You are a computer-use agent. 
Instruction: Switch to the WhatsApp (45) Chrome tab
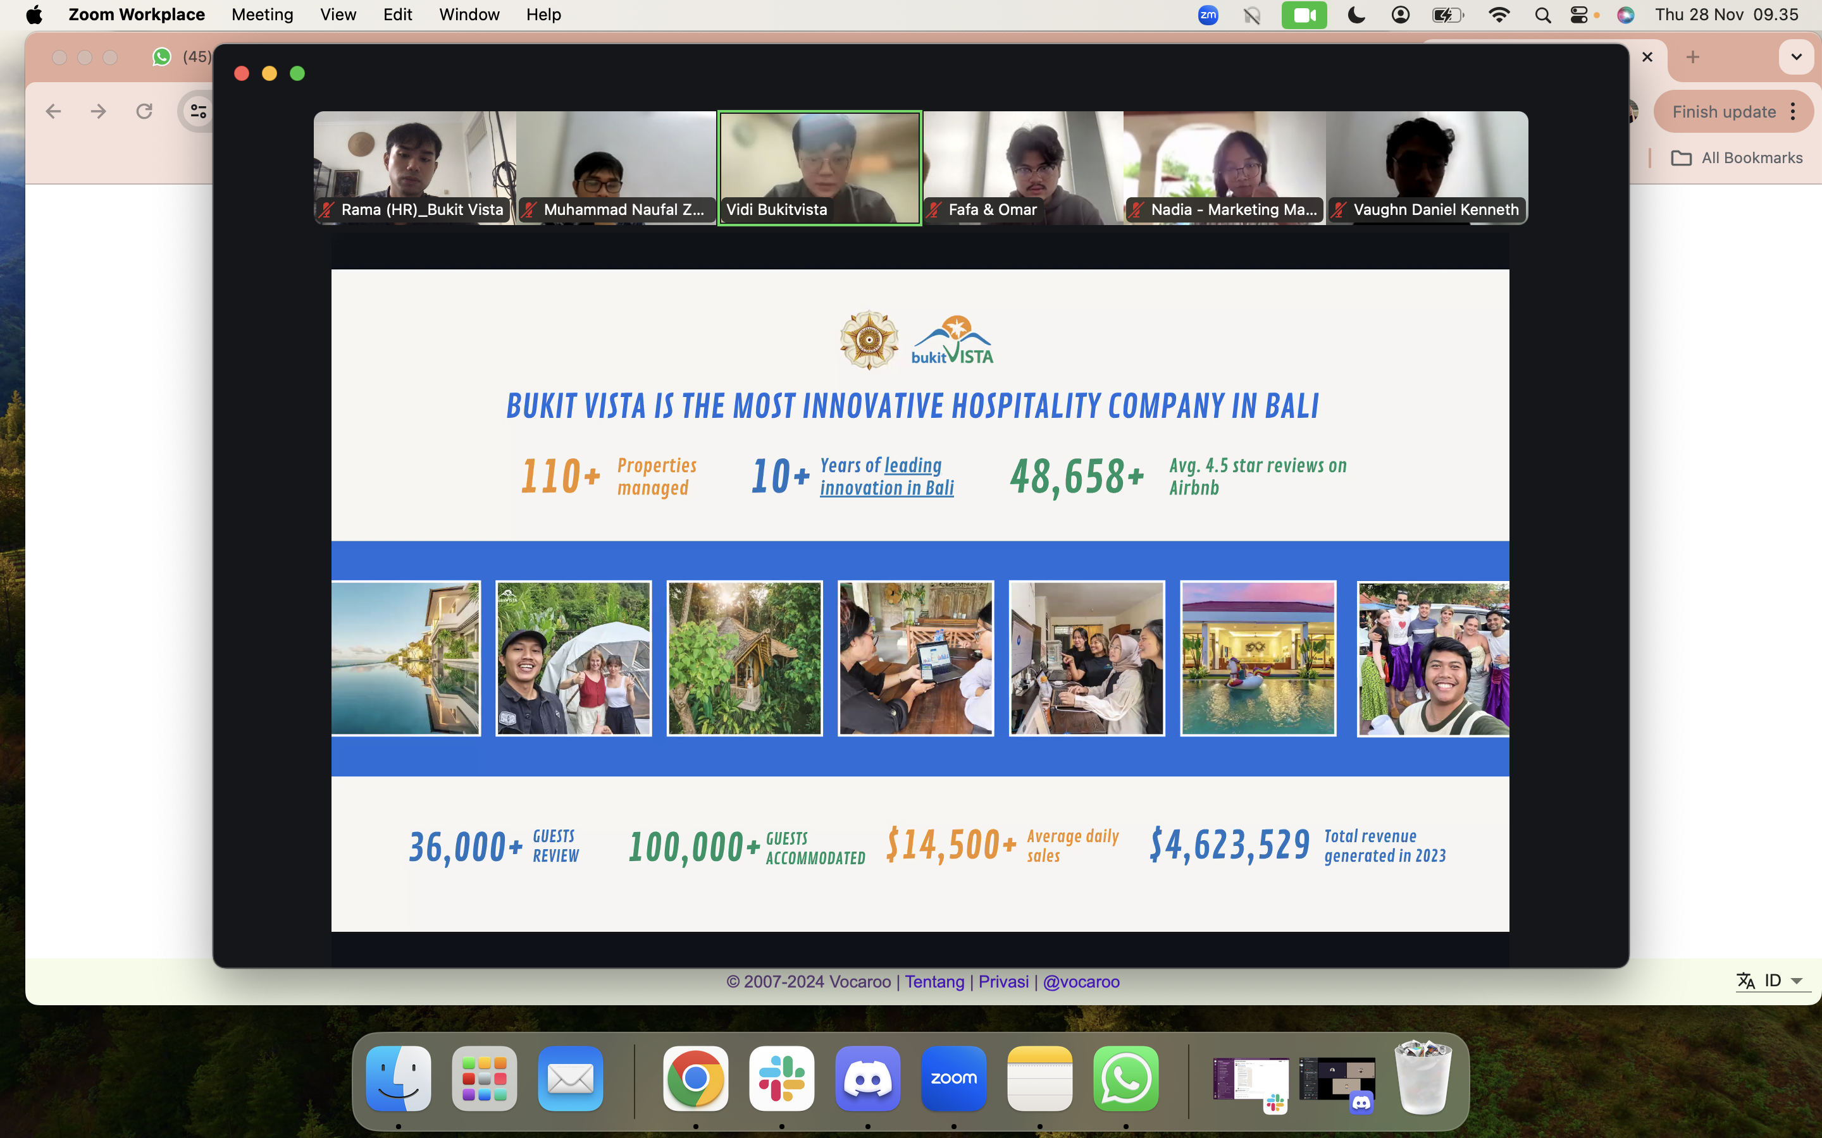181,57
